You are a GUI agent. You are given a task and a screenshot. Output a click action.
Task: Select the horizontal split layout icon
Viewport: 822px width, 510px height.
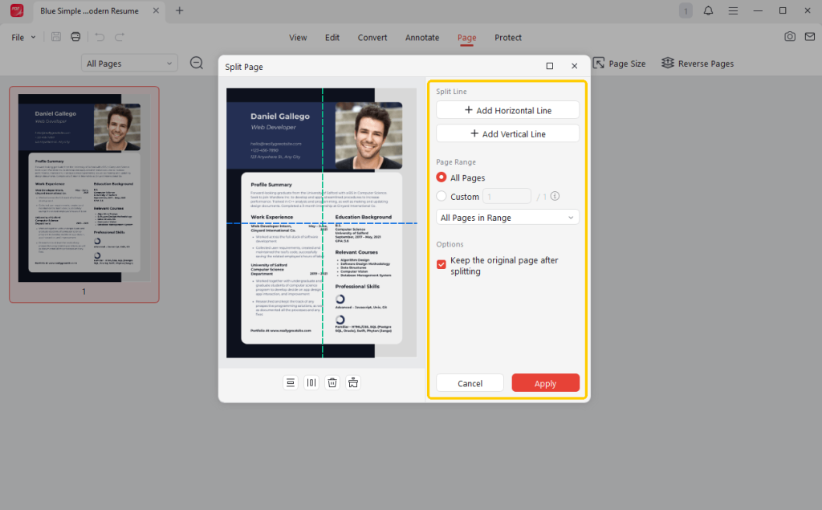tap(290, 382)
